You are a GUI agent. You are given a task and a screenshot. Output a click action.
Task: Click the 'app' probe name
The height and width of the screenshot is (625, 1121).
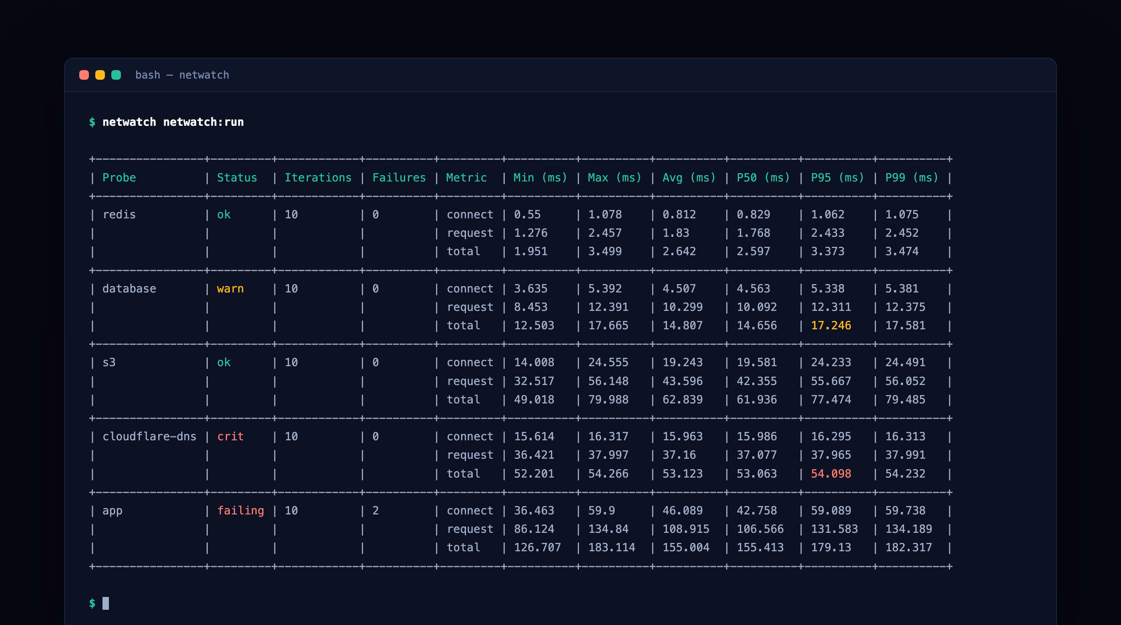[112, 510]
